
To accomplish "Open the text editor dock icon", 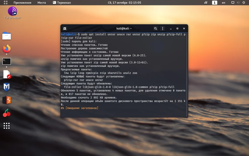I will click(x=7, y=74).
